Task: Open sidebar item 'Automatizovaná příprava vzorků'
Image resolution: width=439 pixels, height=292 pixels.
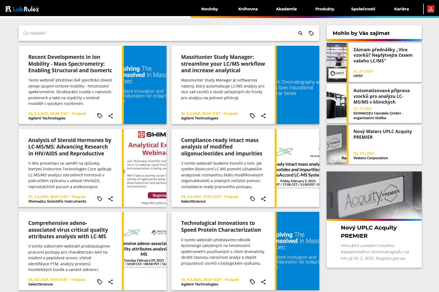Action: [x=382, y=96]
